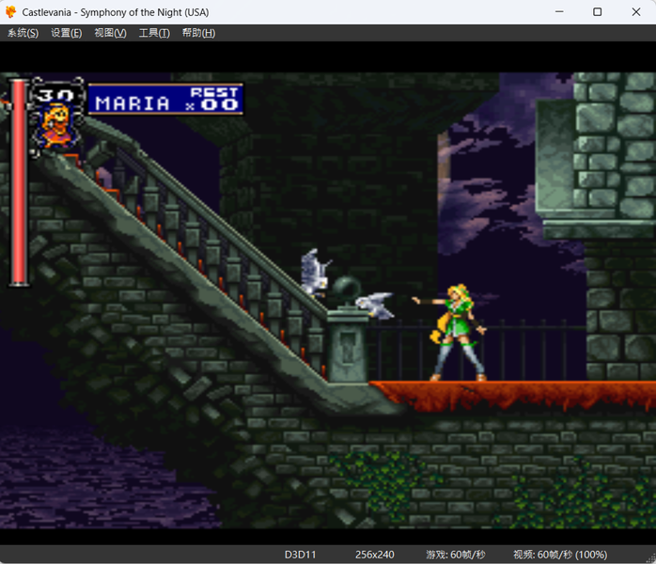Click the red vertical health bar
The height and width of the screenshot is (564, 656).
[x=19, y=182]
